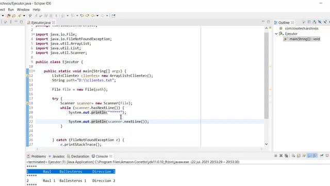This screenshot has height=186, width=330.
Task: Click the warning marker on line 18
Action: tap(27, 103)
